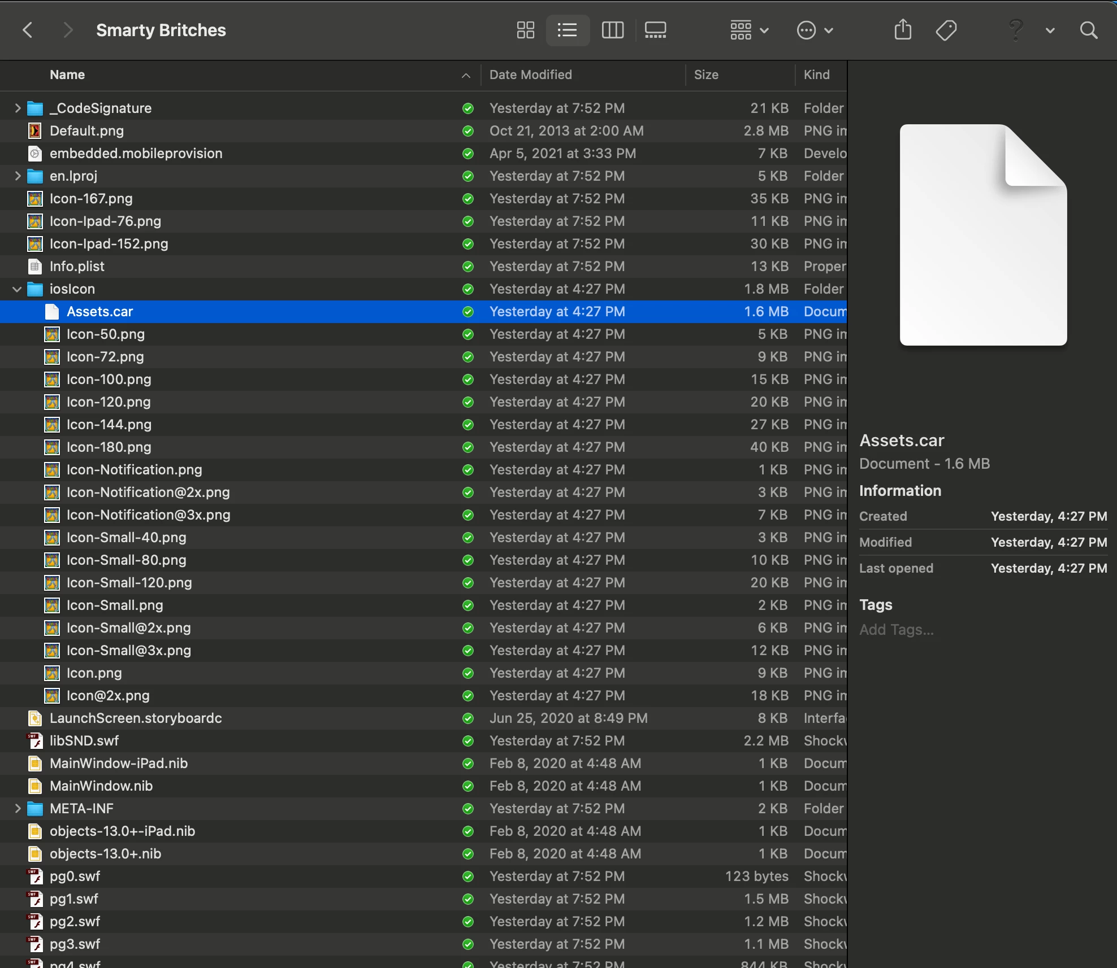
Task: Select list view mode
Action: coord(567,30)
